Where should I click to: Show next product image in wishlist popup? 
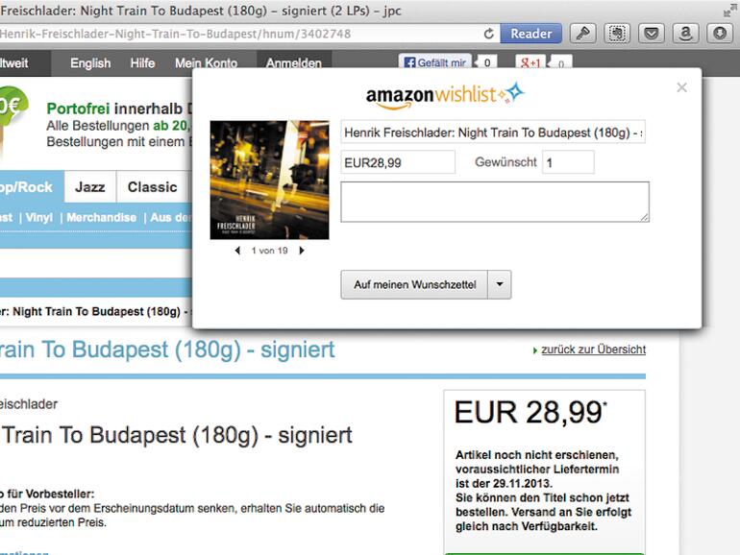coord(302,251)
